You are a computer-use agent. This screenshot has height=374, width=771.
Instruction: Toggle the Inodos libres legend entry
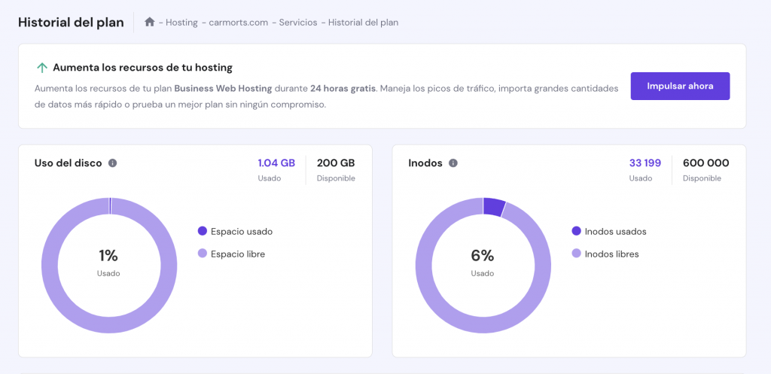605,254
